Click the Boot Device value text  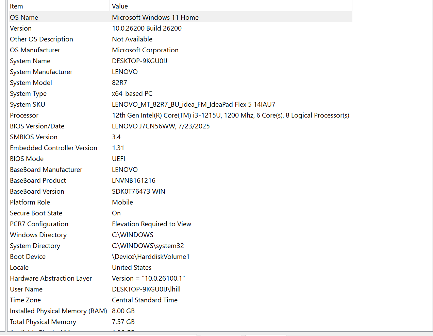pos(150,257)
